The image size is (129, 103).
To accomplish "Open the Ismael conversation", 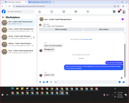I will [x=18, y=37].
